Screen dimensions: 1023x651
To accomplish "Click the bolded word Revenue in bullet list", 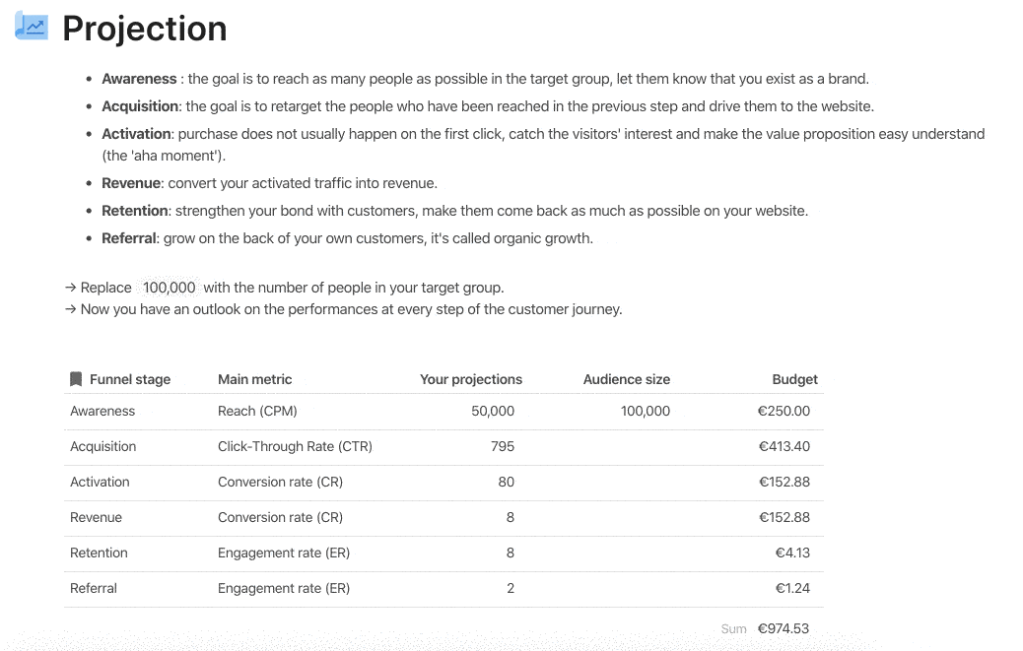I will (x=131, y=182).
